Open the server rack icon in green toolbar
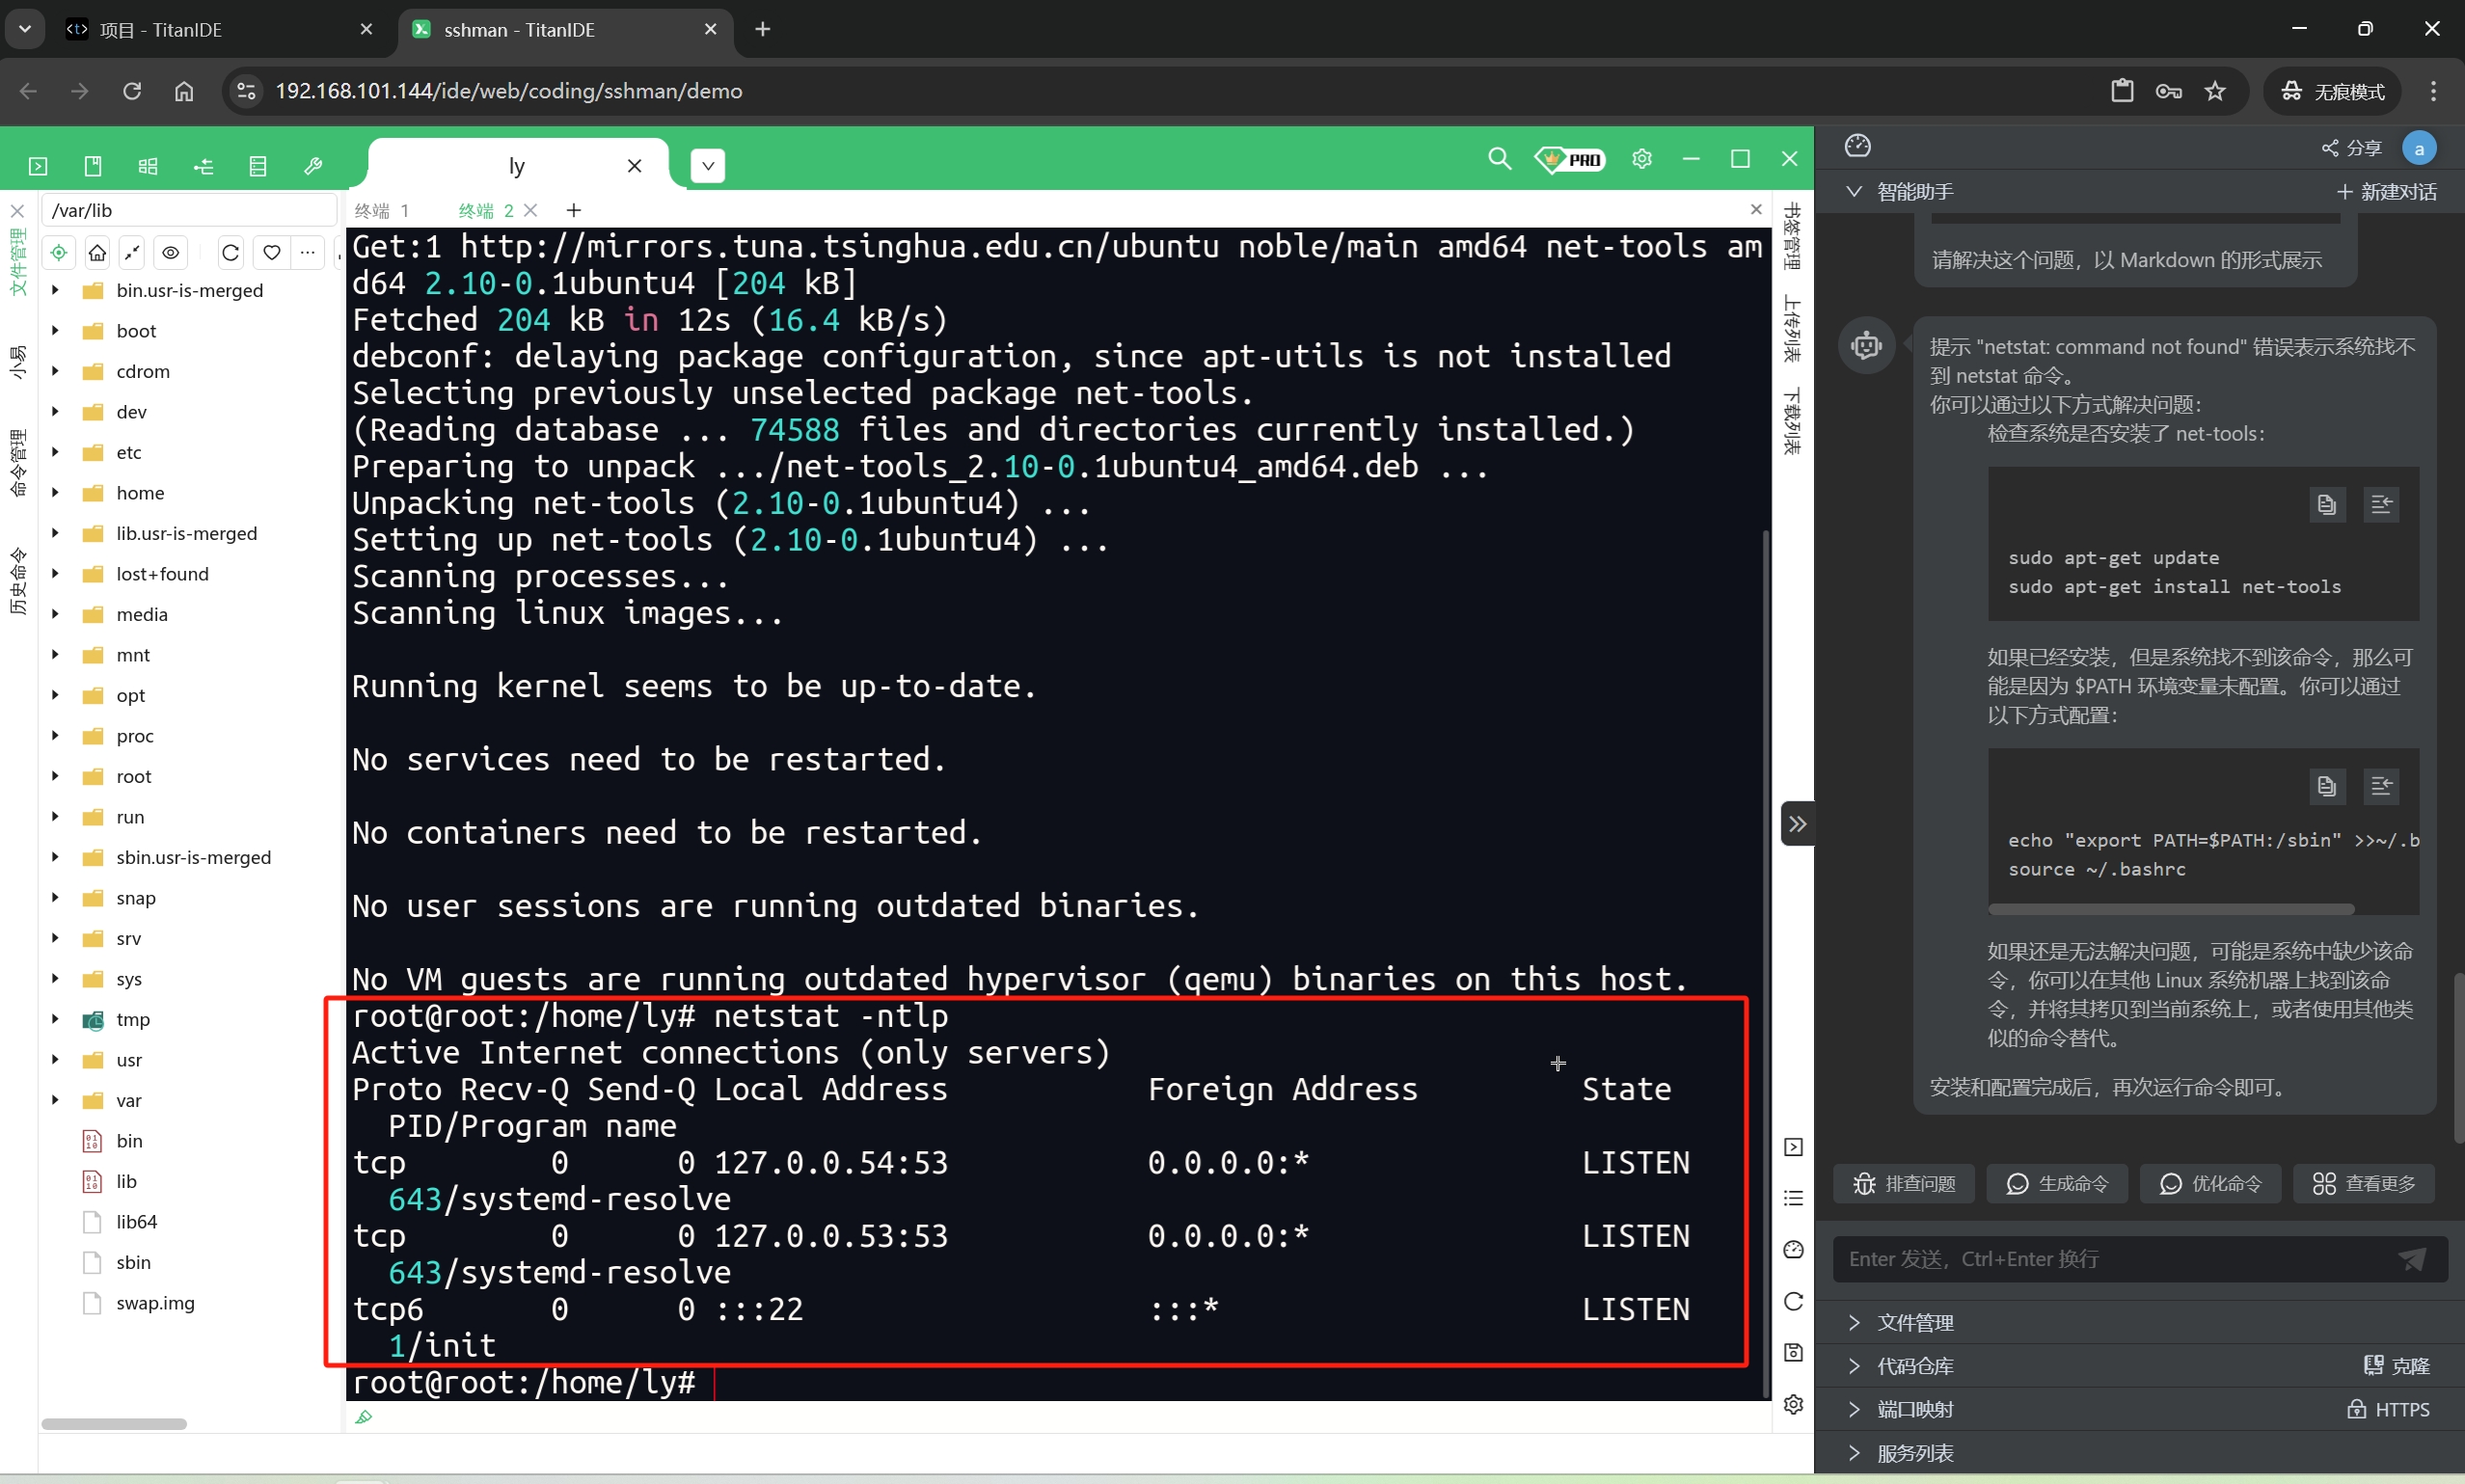This screenshot has height=1484, width=2465. click(x=258, y=166)
